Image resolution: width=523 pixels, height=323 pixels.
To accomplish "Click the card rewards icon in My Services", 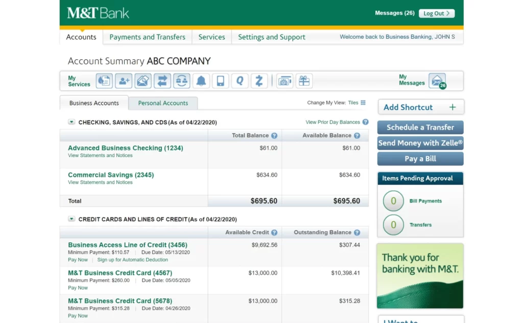I will click(284, 81).
